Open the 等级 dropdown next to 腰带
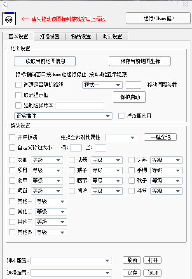 click(x=107, y=181)
